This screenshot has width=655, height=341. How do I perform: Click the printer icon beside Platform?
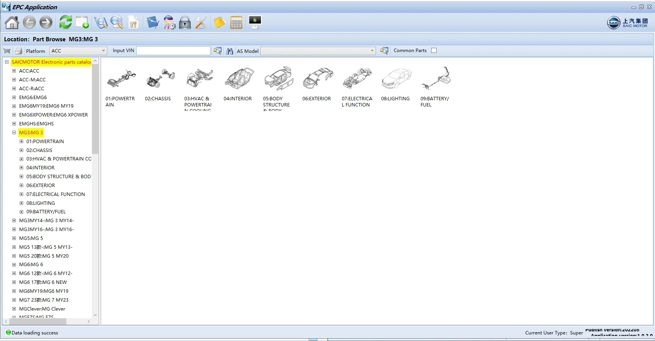click(19, 51)
